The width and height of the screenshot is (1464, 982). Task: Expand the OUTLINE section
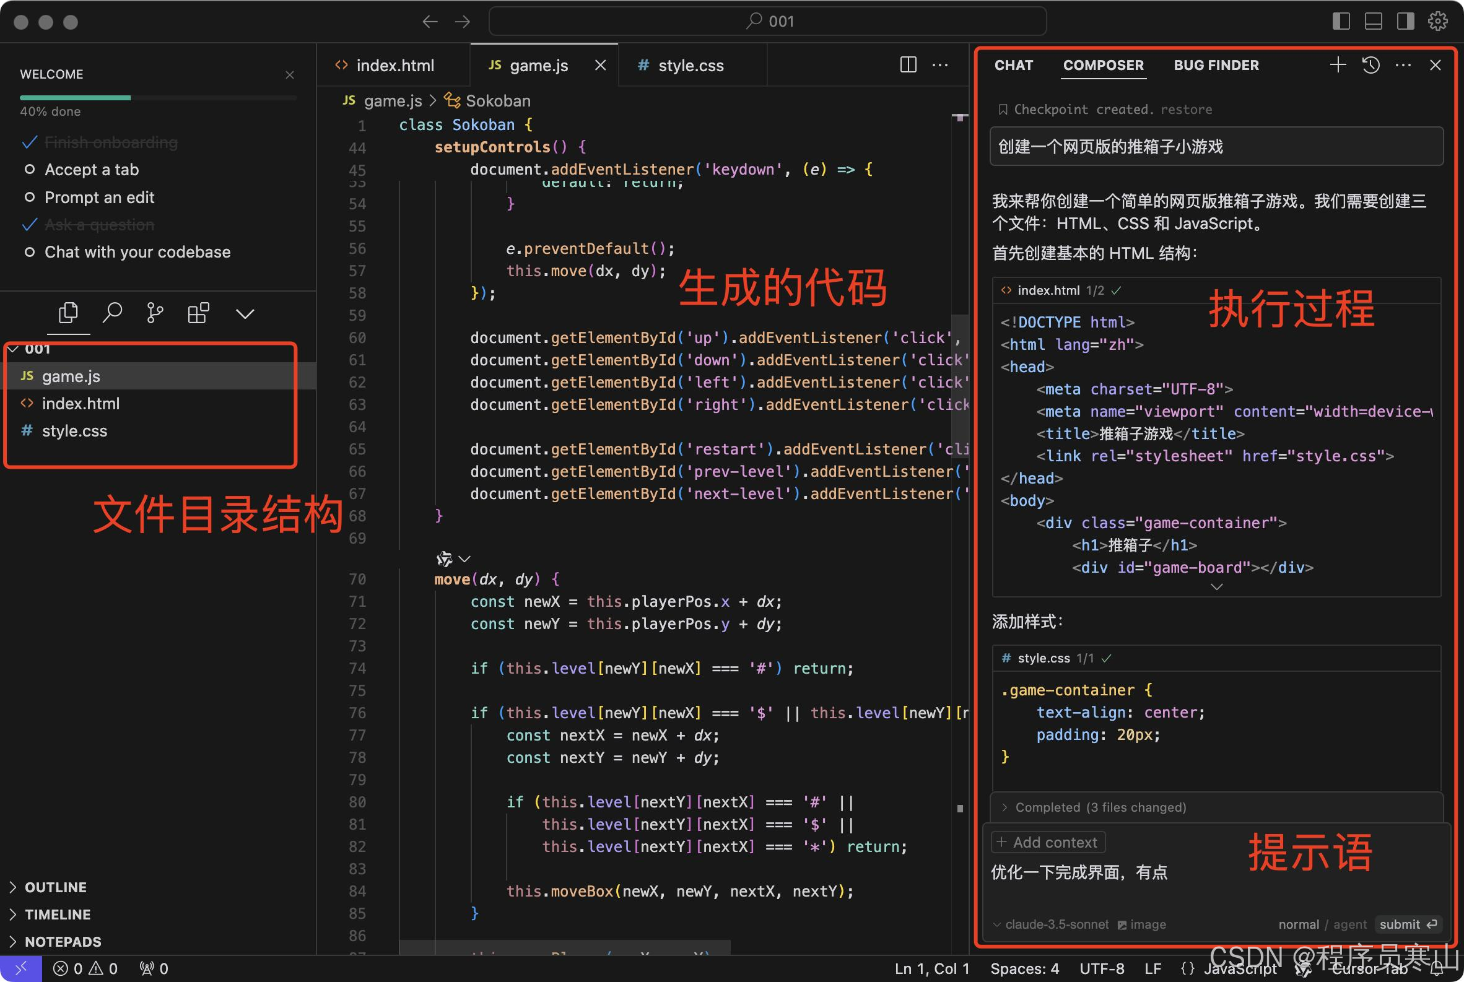point(55,887)
